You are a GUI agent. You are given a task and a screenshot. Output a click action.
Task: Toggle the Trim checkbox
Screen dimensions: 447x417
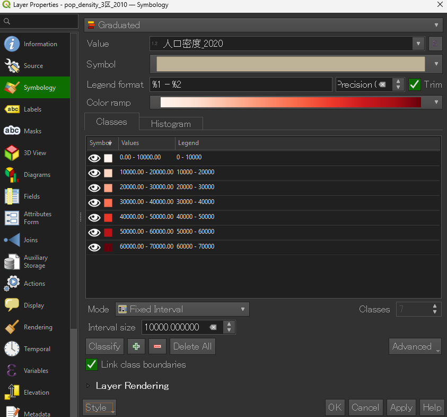click(415, 84)
